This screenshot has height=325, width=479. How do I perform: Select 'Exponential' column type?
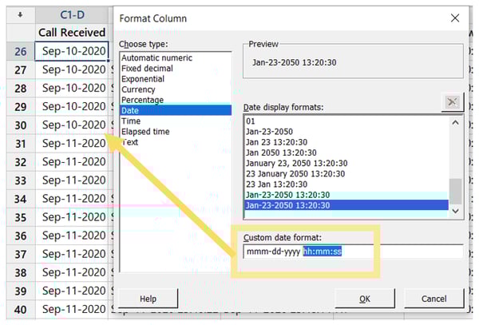tap(144, 80)
